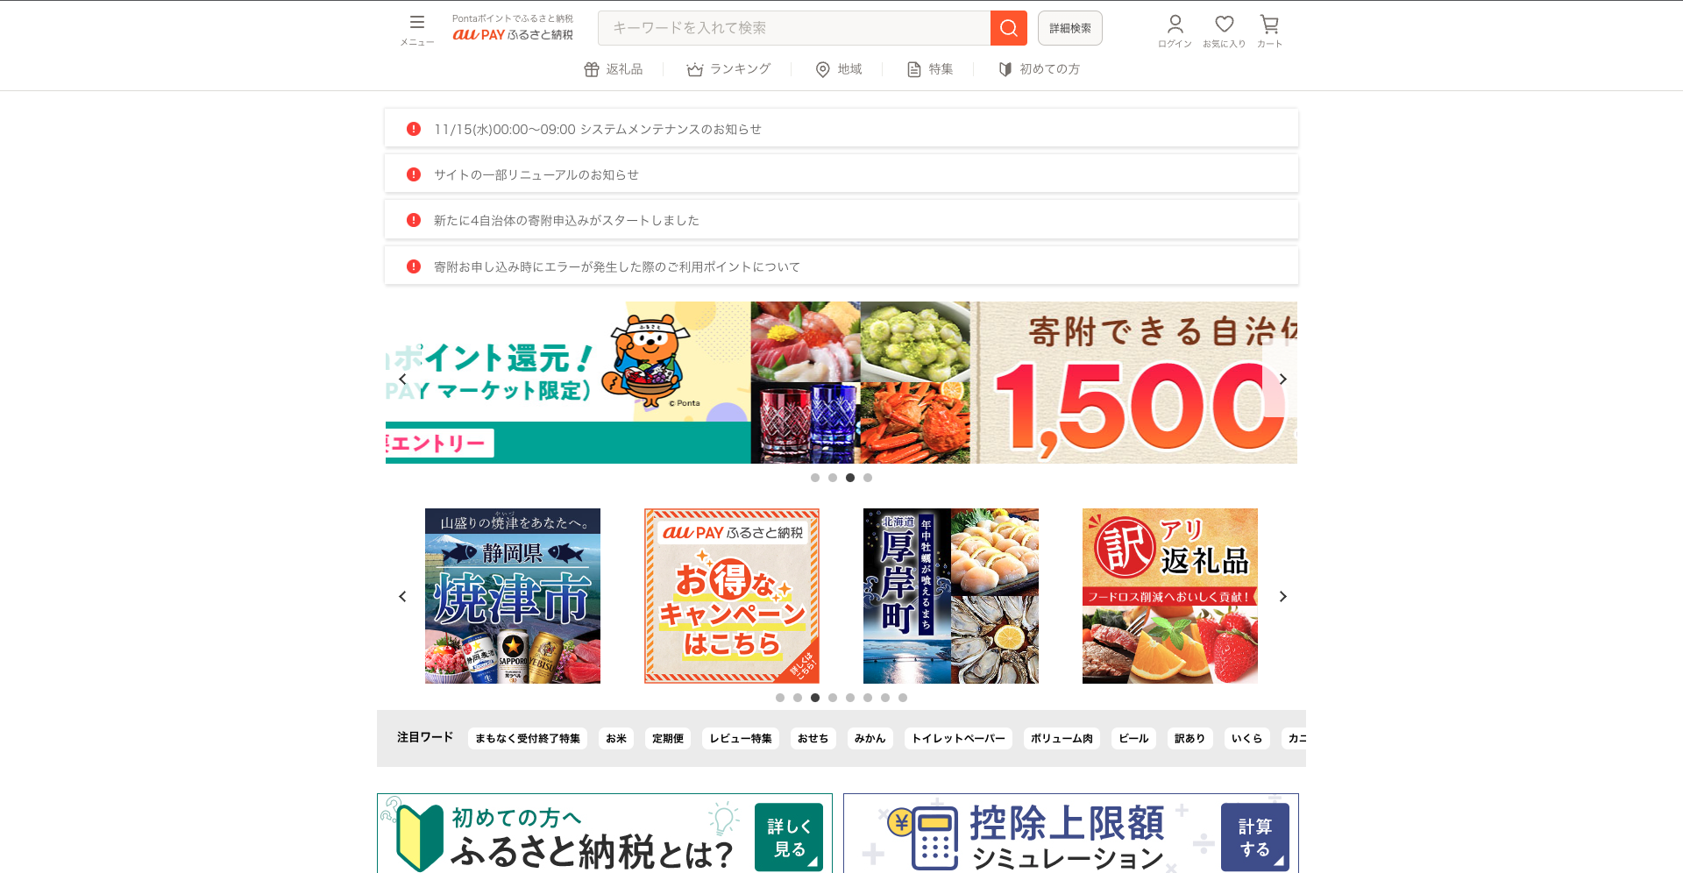The height and width of the screenshot is (873, 1683).
Task: Open the システムメンテナンス notice
Action: coord(599,128)
